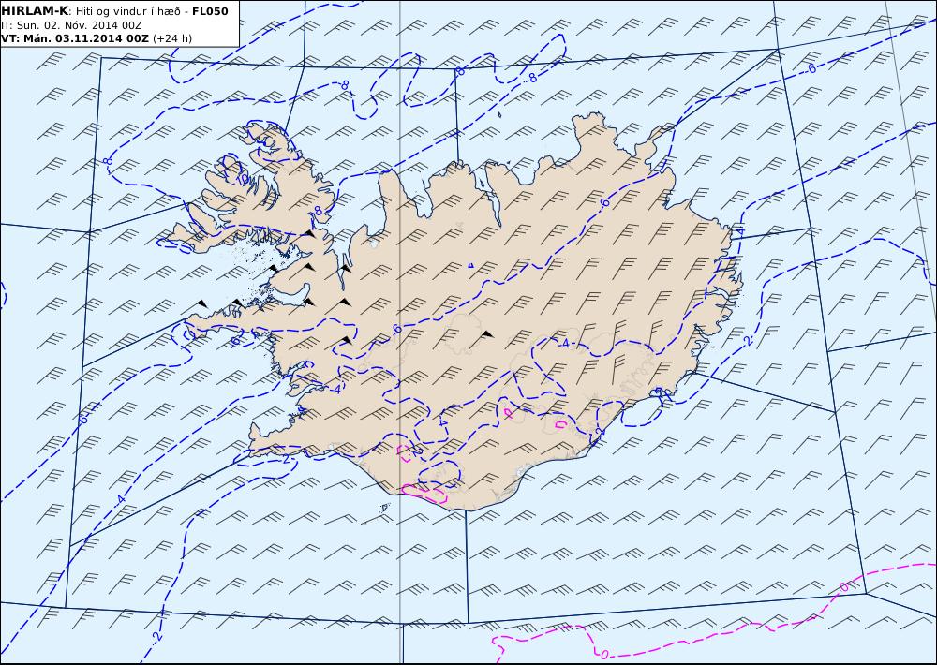Click the -6 contour label in the top-right sea area
937x665 pixels.
point(811,69)
